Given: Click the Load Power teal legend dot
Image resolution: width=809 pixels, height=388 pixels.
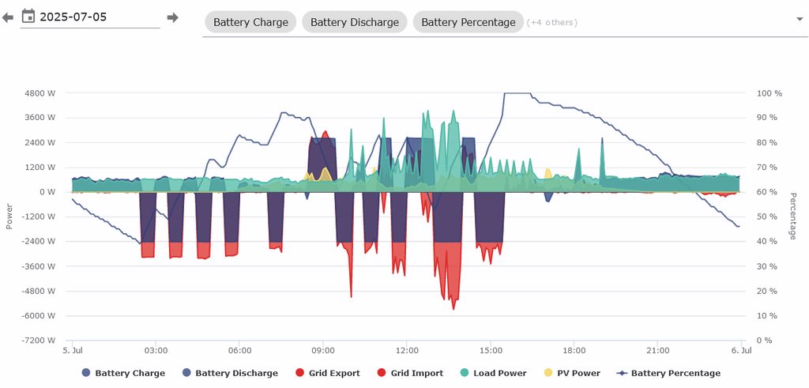Looking at the screenshot, I should (x=463, y=373).
